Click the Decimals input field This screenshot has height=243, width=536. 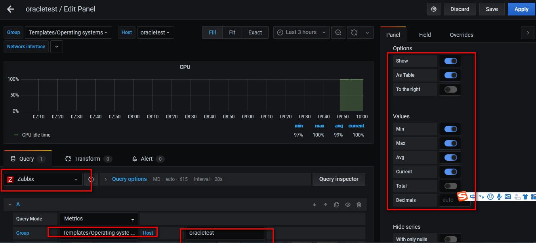tap(449, 200)
